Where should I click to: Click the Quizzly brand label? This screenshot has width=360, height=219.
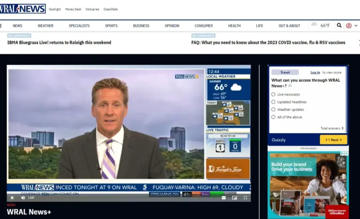pyautogui.click(x=279, y=140)
